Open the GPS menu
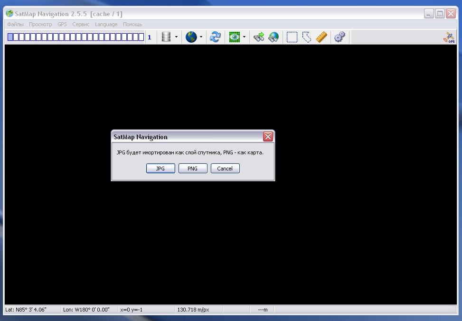The height and width of the screenshot is (321, 462). pyautogui.click(x=62, y=24)
